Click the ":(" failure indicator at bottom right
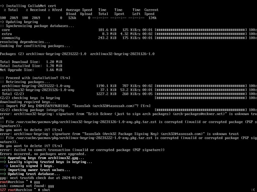Viewport: 257px width, 192px height. 253,190
